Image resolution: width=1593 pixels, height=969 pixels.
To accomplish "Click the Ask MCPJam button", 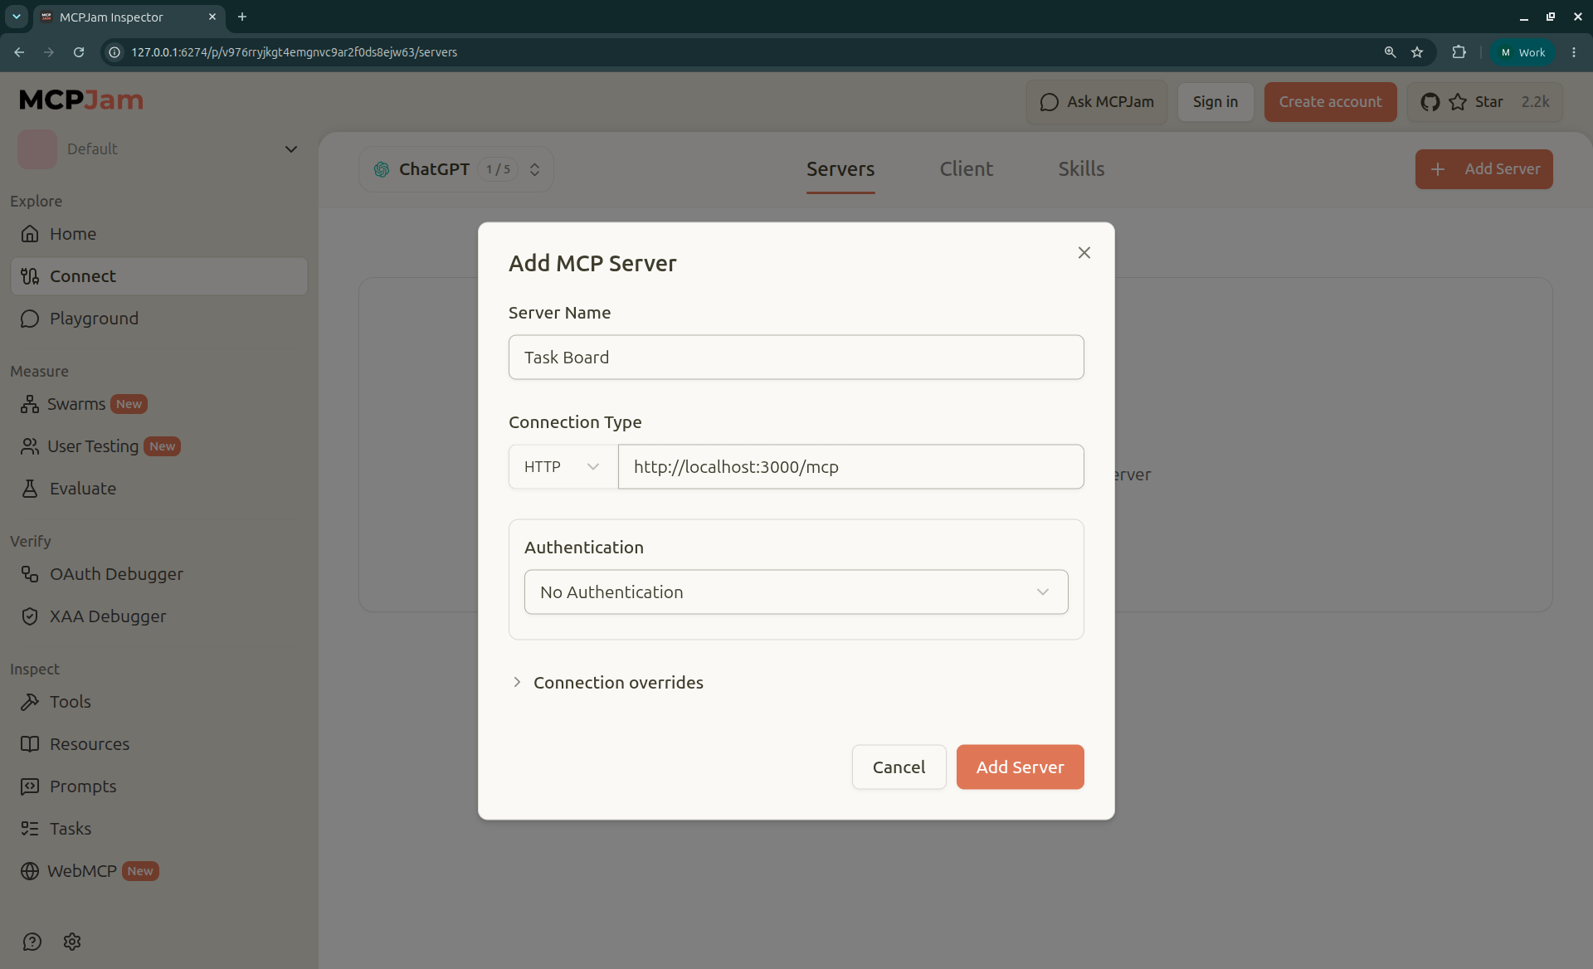I will tap(1096, 102).
